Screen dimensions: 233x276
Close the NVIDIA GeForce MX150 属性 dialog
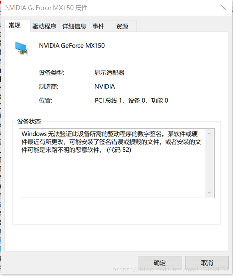click(x=224, y=8)
